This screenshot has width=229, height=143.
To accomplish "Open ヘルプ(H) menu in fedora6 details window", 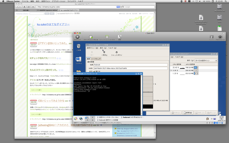I will coord(112,48).
